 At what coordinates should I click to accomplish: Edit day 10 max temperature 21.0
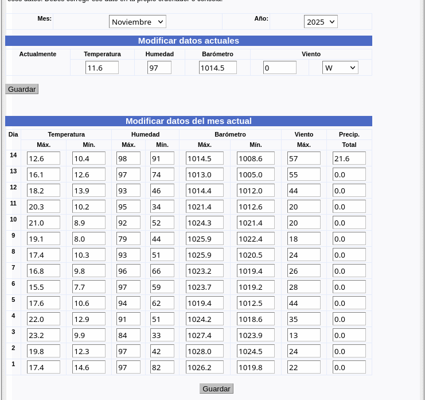click(44, 222)
